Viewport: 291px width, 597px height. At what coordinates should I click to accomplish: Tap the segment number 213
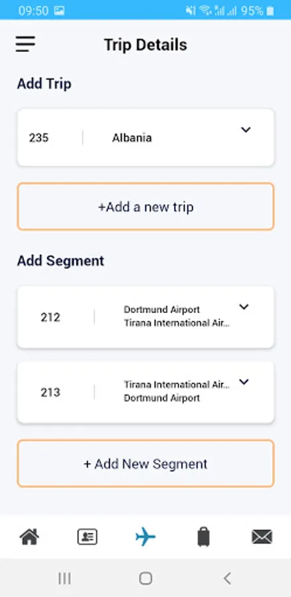[50, 392]
